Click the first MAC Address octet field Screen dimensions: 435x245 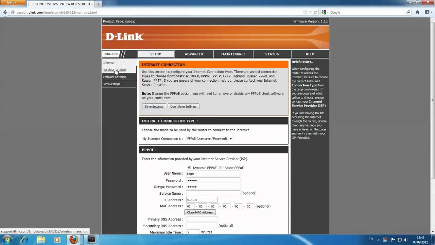[190, 206]
